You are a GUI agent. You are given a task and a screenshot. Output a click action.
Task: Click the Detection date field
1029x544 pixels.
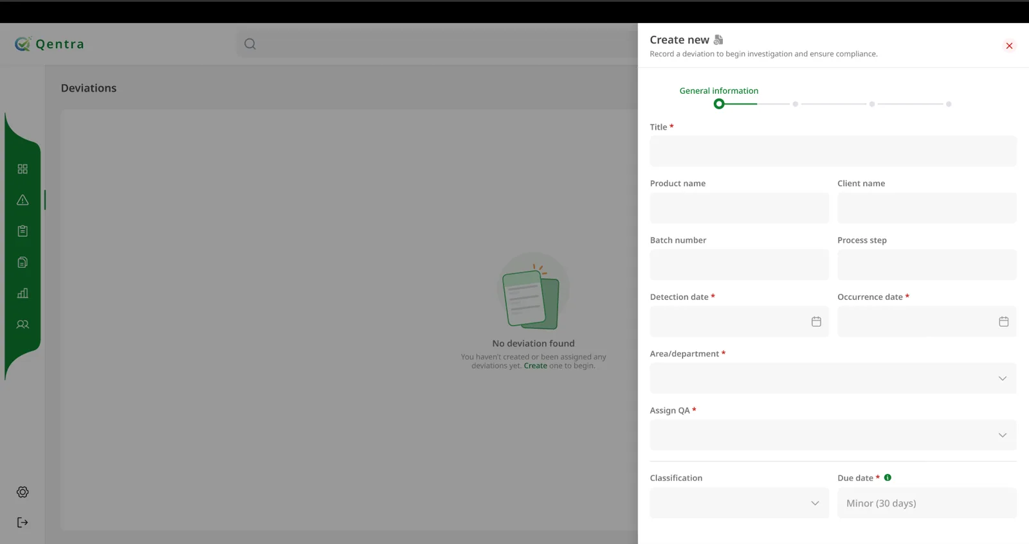point(739,322)
